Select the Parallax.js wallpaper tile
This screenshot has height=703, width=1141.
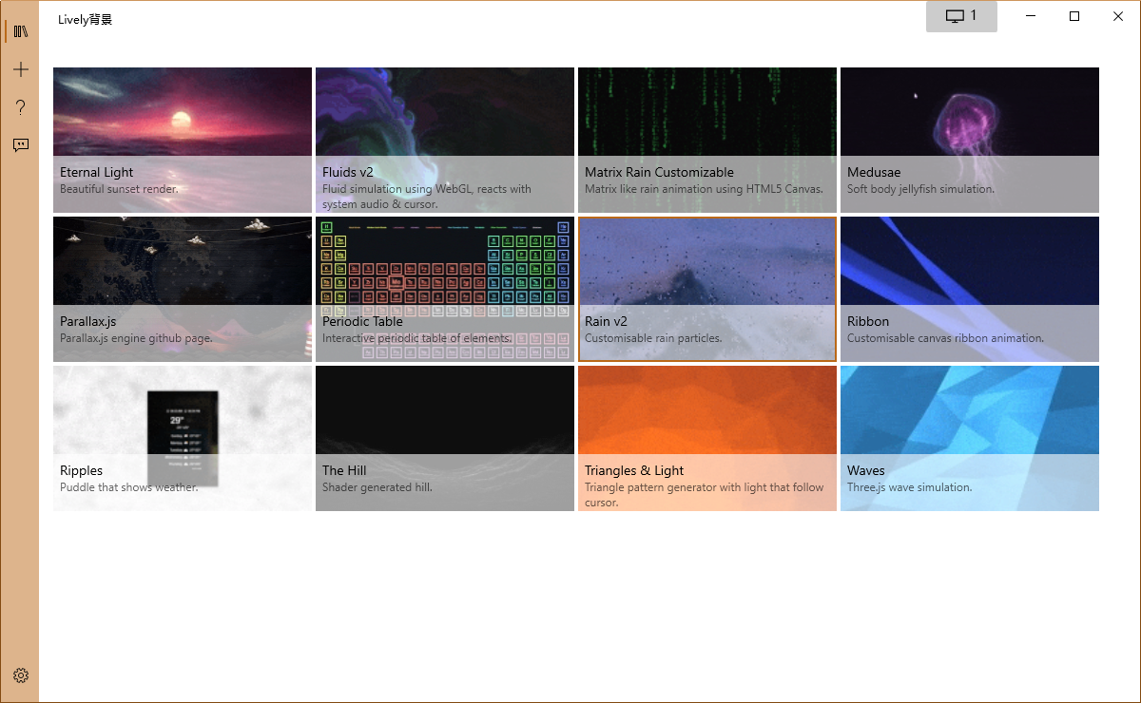pyautogui.click(x=183, y=289)
